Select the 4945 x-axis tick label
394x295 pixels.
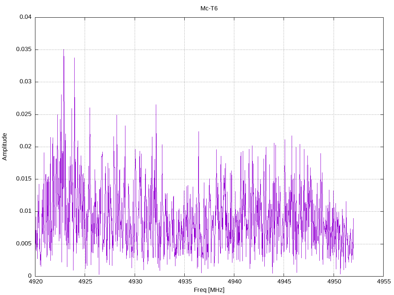point(284,282)
